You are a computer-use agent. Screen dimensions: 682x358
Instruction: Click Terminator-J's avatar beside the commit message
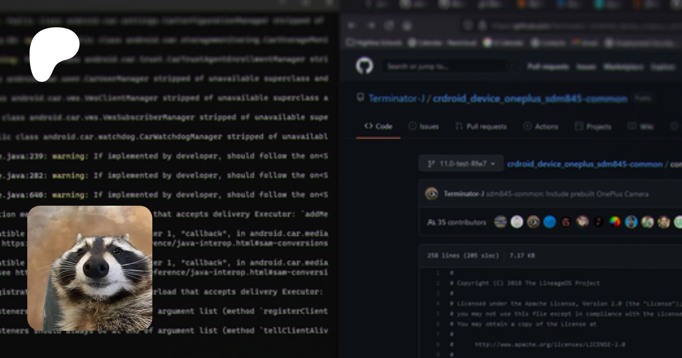click(x=432, y=194)
